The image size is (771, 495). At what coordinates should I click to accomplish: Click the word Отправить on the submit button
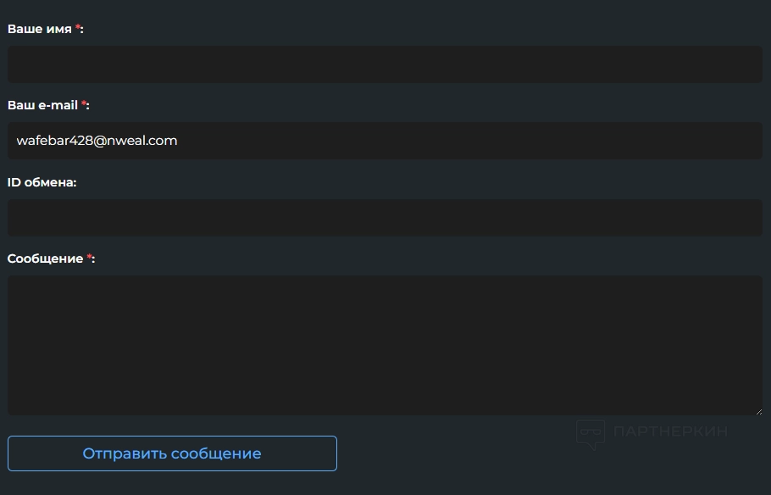coord(125,453)
